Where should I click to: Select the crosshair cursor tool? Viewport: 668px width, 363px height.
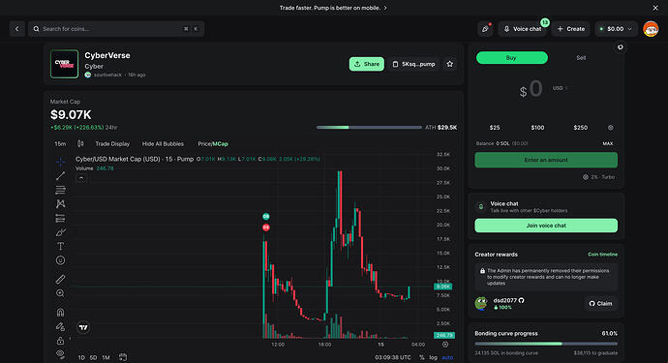(60, 162)
